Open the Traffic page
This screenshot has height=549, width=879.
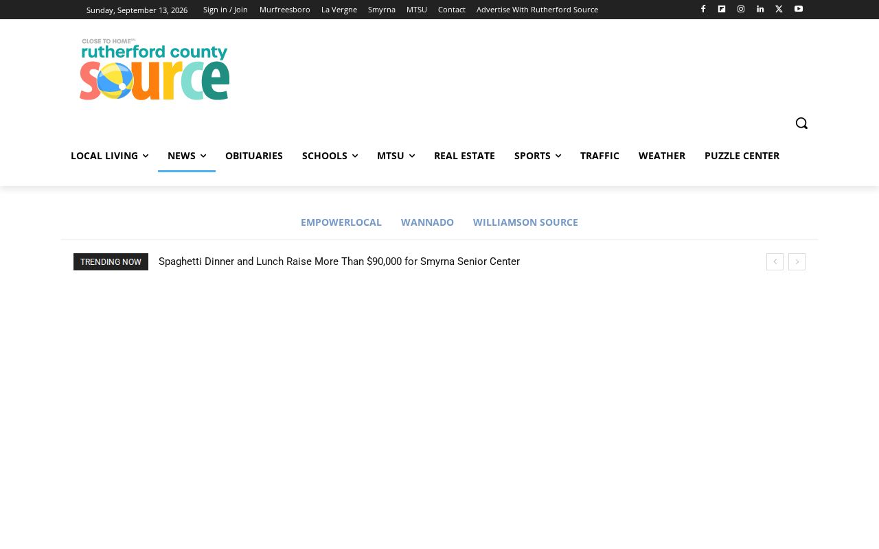pos(600,156)
